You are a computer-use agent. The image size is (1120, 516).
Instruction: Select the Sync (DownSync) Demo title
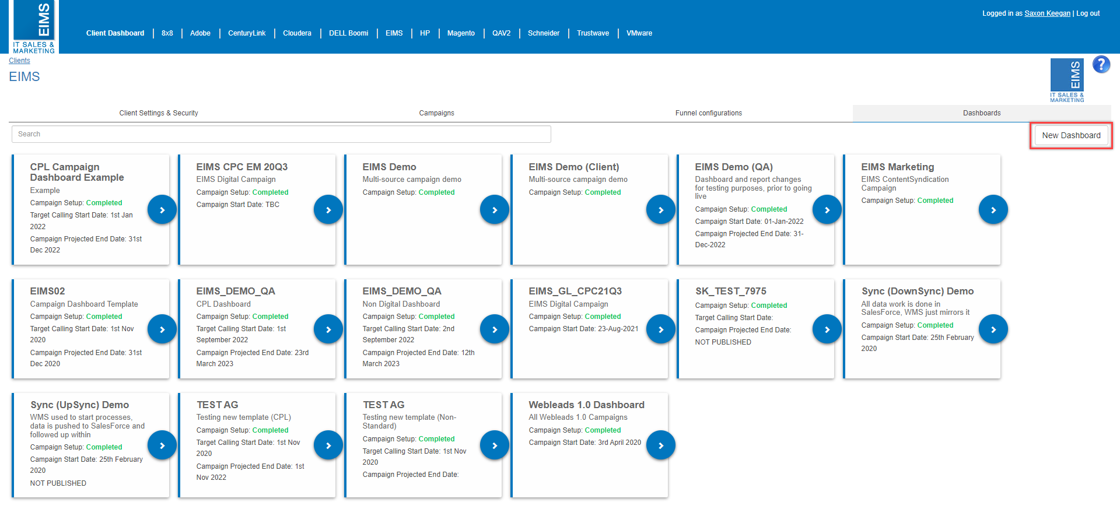[918, 291]
